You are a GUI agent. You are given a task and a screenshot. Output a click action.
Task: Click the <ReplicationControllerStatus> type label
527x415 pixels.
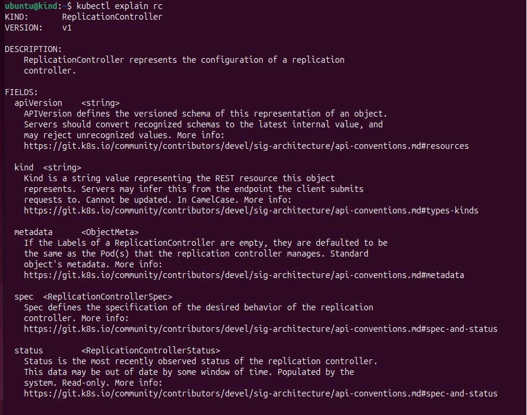click(151, 350)
